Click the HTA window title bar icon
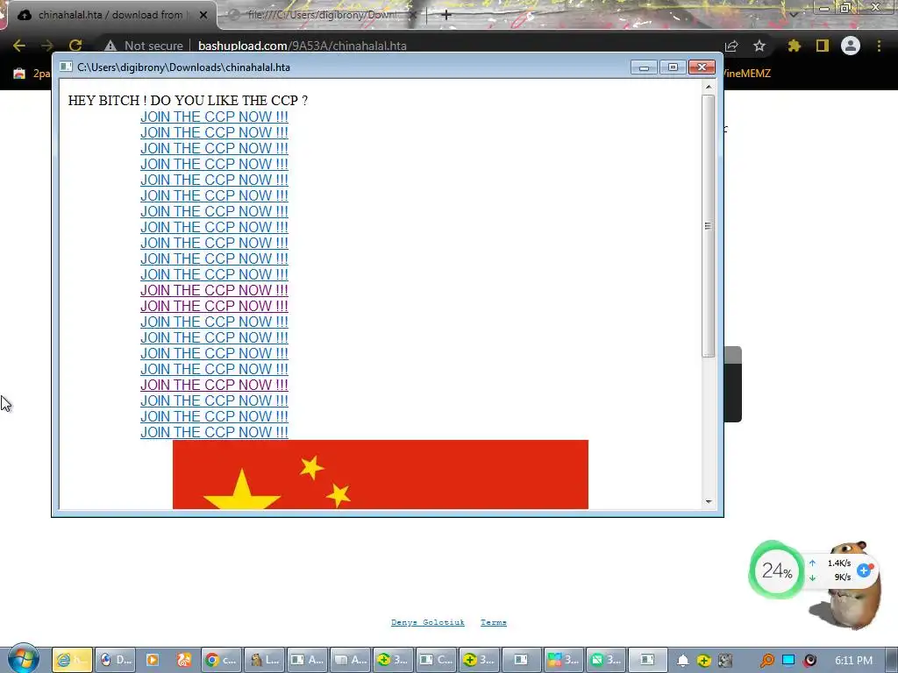The image size is (898, 673). (66, 67)
